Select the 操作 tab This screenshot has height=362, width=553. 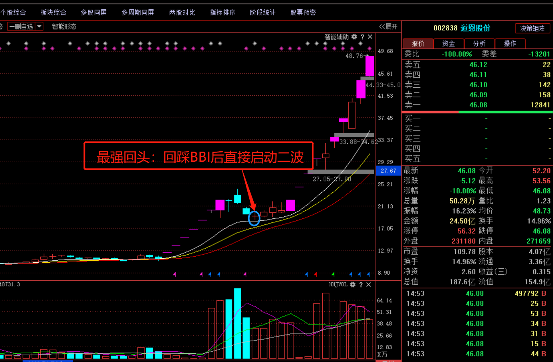(x=510, y=43)
